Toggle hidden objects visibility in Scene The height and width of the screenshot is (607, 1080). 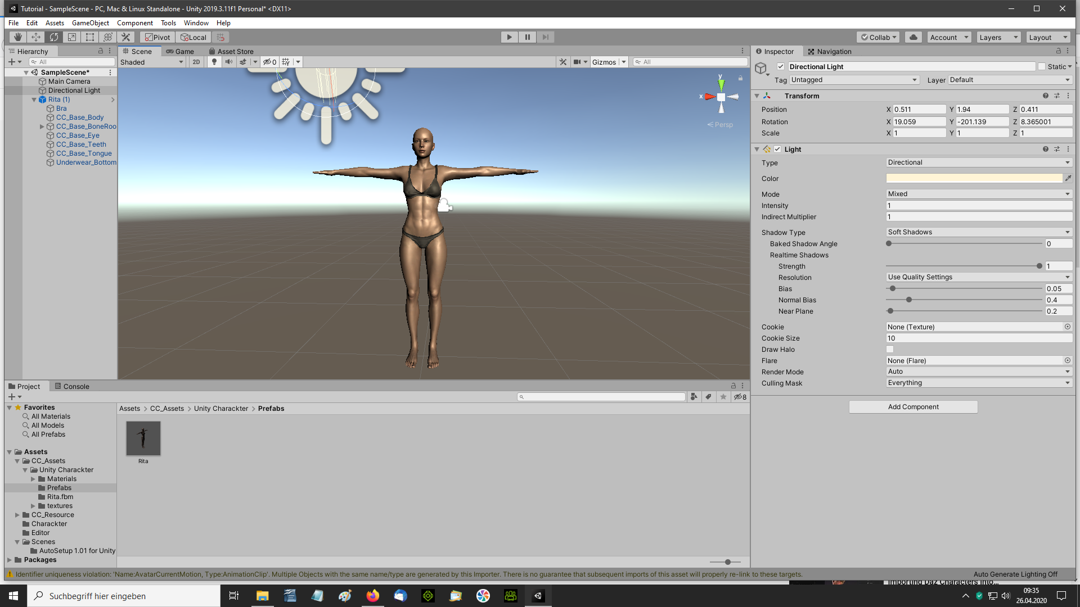pos(270,62)
